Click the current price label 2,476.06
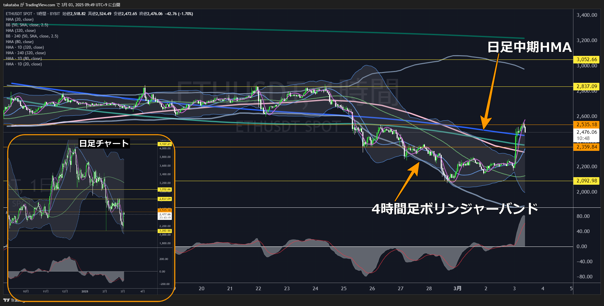604x306 pixels. pyautogui.click(x=586, y=132)
